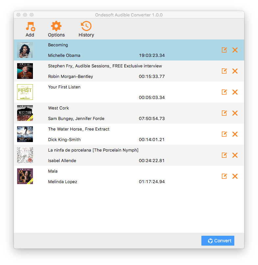
Task: Close the Ondesoft Audible Converter window
Action: 18,15
